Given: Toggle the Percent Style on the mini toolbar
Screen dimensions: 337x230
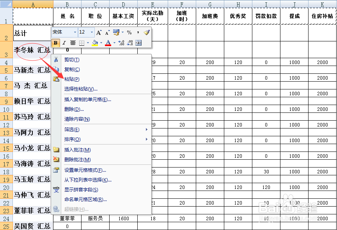Looking at the screenshot, I should click(129, 32).
